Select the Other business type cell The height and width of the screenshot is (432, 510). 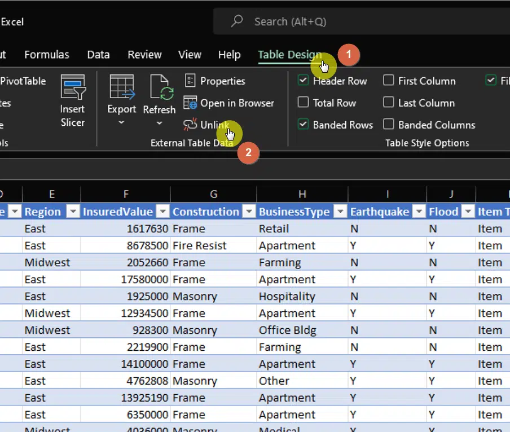302,381
